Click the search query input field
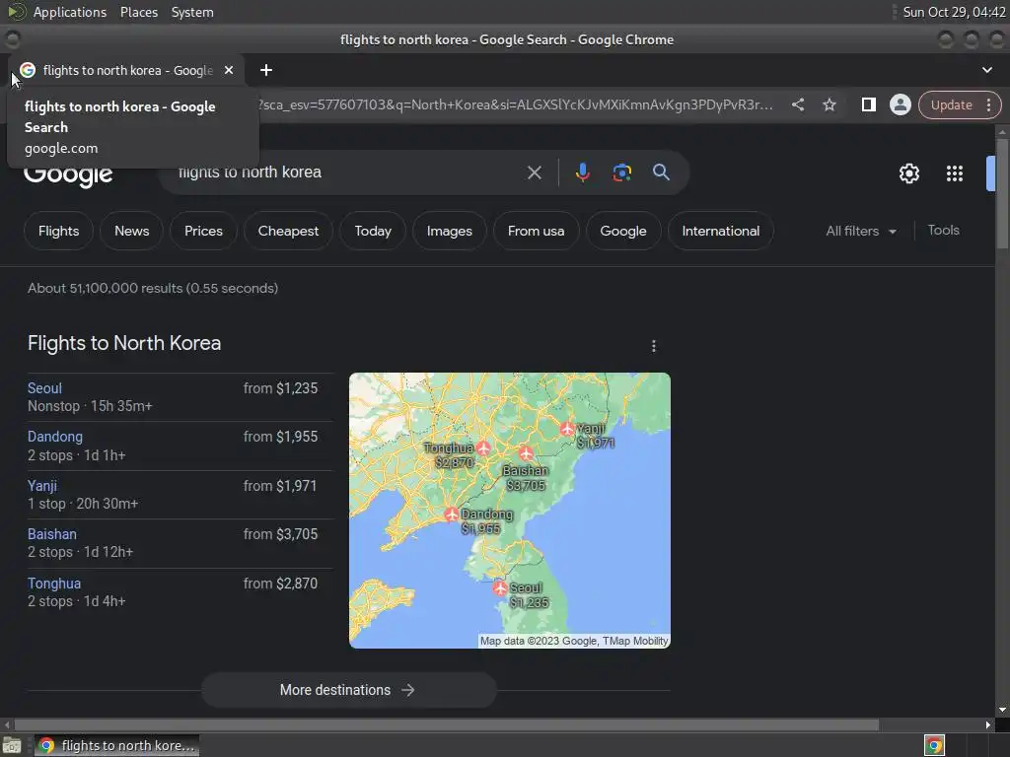This screenshot has width=1010, height=757. pos(348,172)
